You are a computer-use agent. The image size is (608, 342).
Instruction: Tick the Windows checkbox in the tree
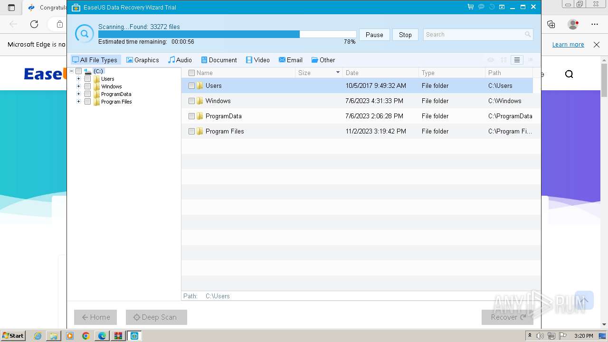pyautogui.click(x=87, y=86)
